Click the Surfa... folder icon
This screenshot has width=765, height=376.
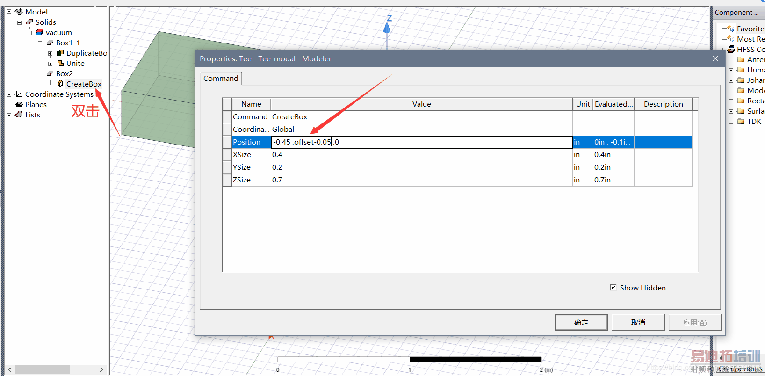(x=741, y=111)
